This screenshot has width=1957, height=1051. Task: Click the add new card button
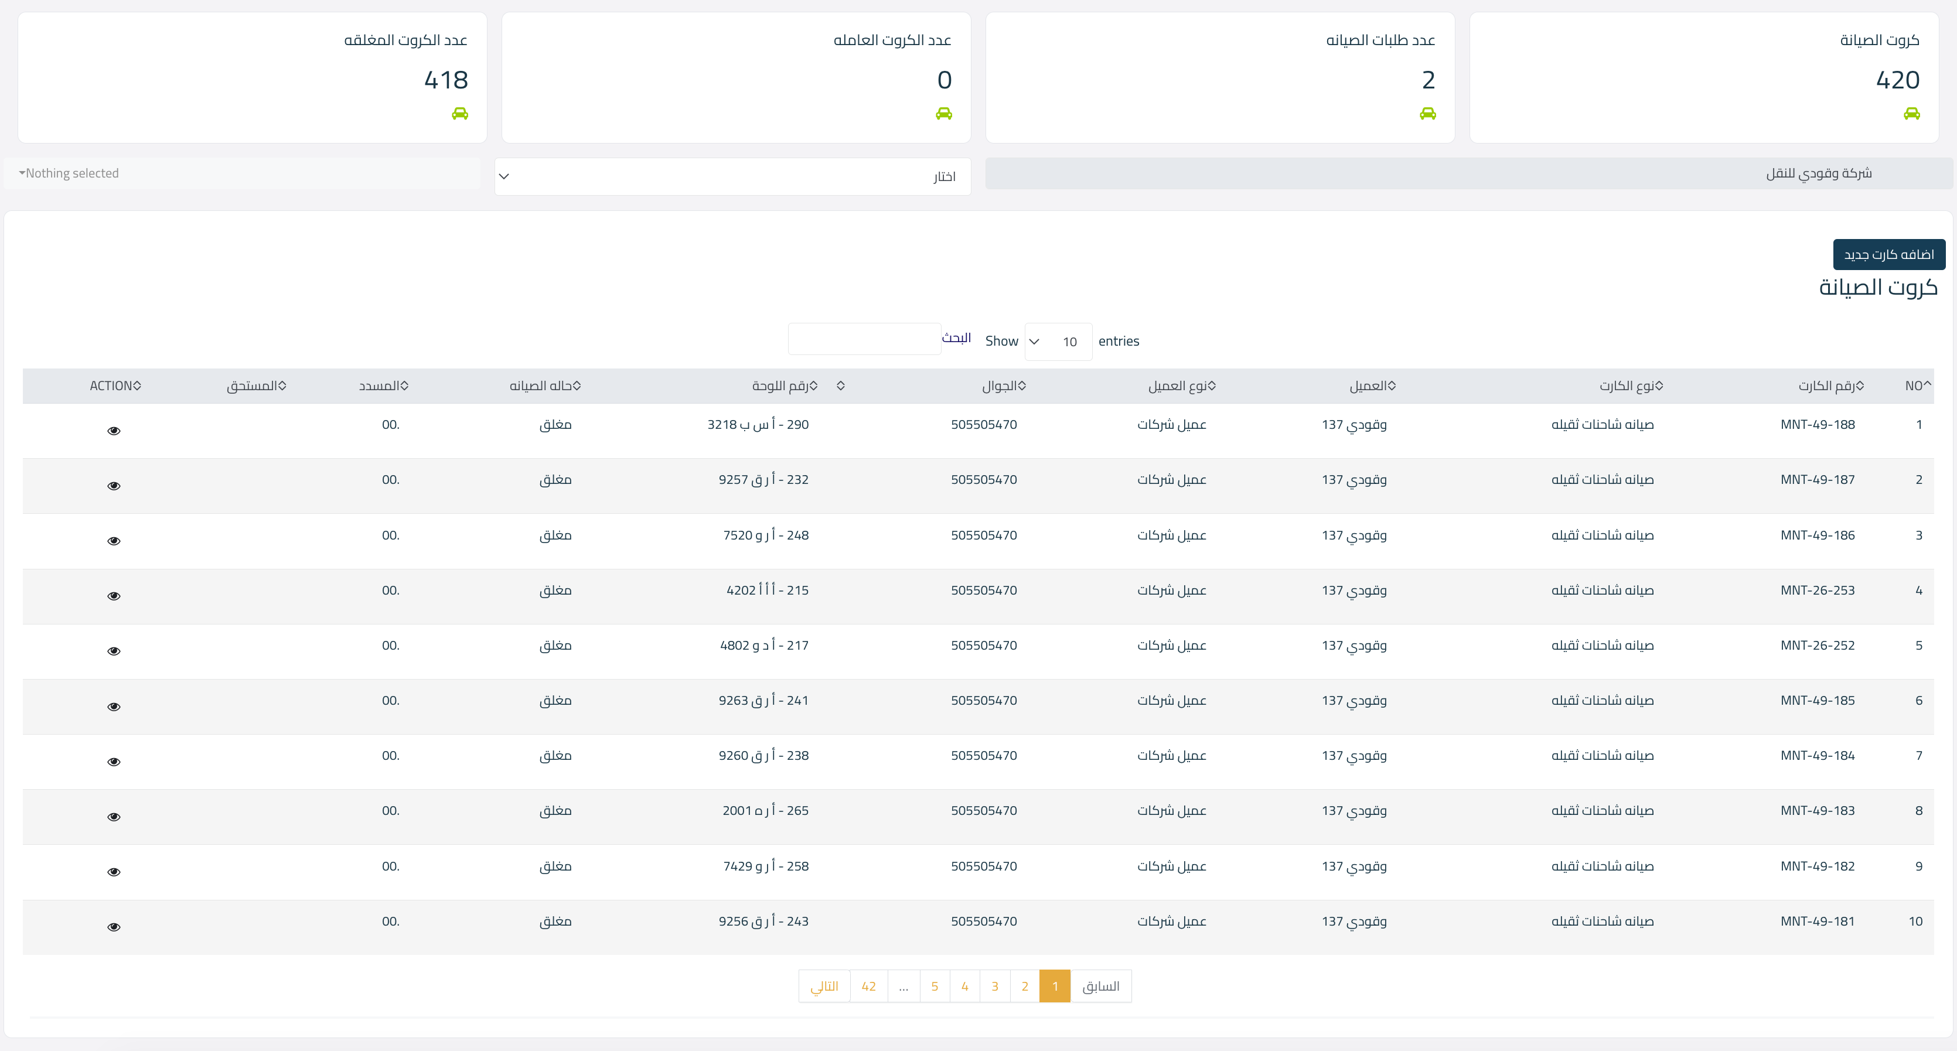pyautogui.click(x=1888, y=254)
